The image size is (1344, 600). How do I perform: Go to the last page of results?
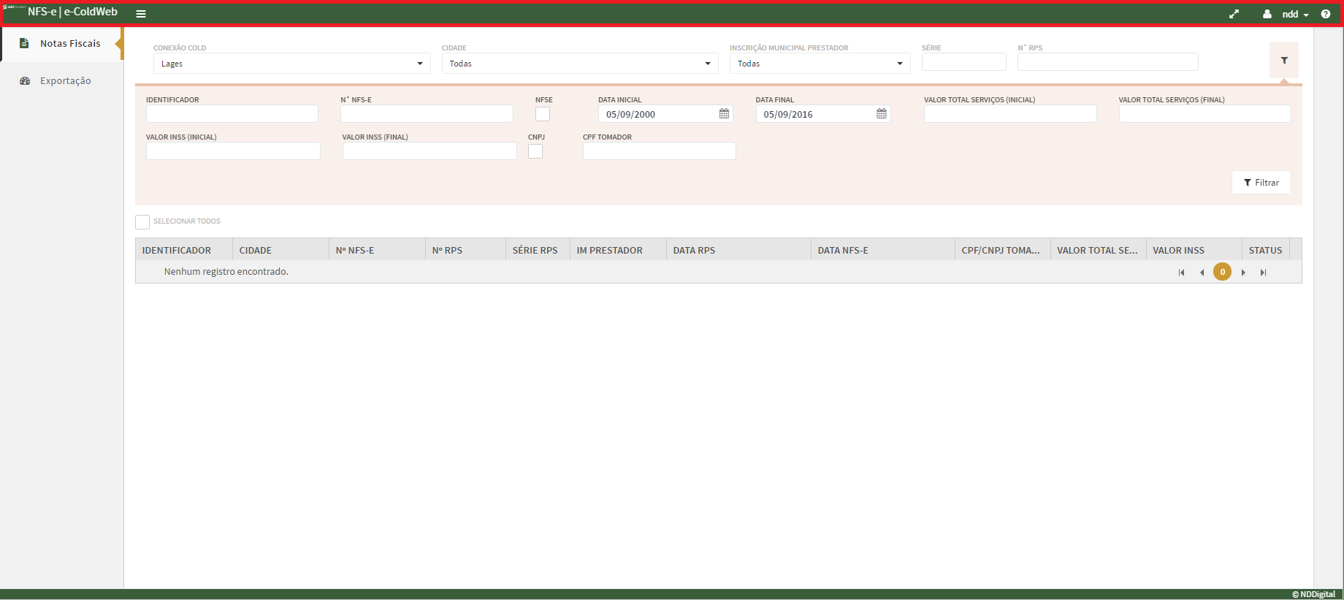1263,273
